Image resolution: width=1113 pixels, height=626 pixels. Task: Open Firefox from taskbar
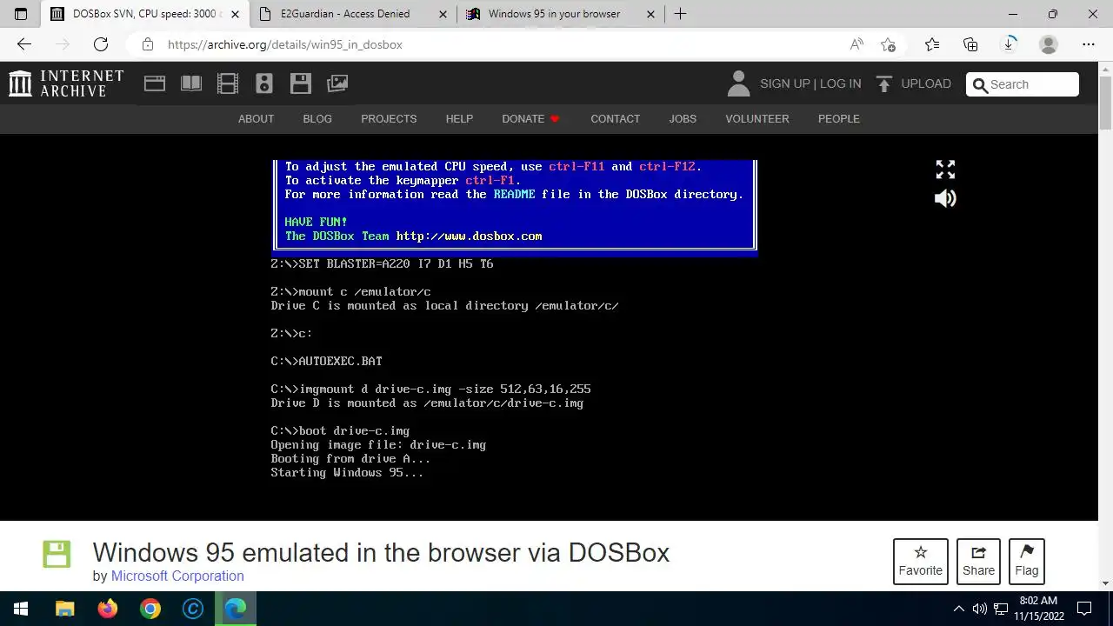[108, 609]
